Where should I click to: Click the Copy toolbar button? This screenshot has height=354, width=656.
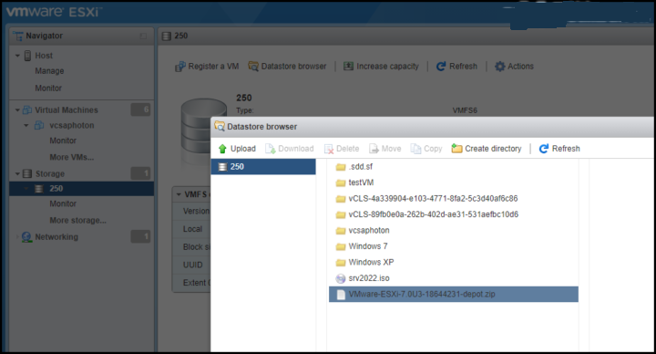click(x=426, y=149)
